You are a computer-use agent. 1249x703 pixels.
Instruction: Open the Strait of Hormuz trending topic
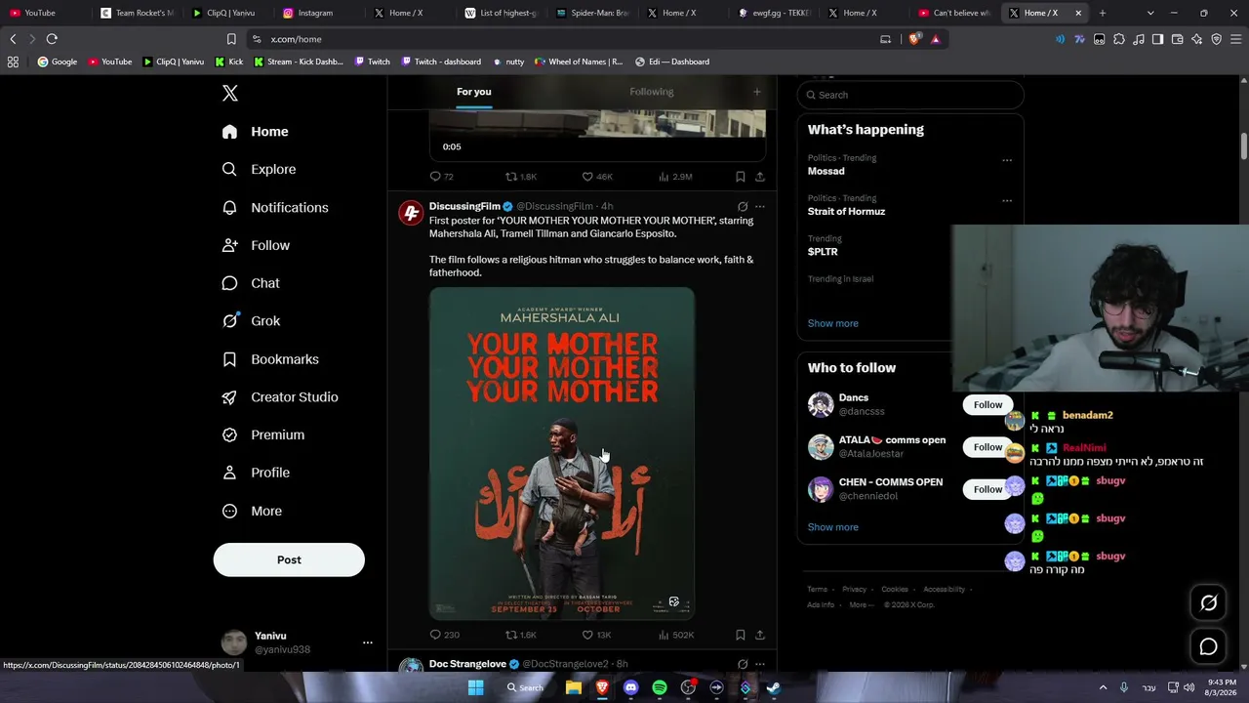click(846, 211)
